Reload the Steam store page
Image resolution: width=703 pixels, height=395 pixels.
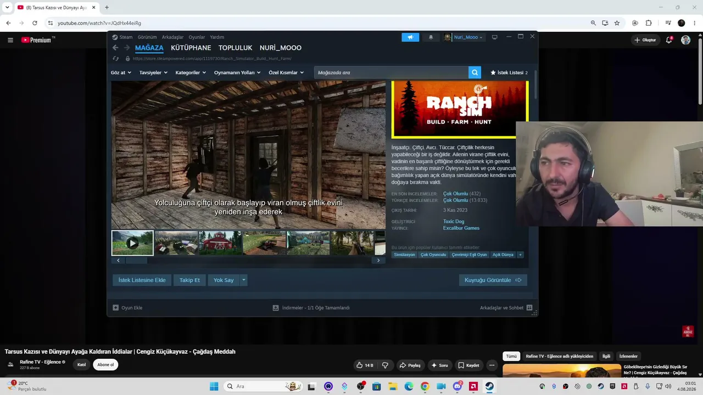coord(115,59)
